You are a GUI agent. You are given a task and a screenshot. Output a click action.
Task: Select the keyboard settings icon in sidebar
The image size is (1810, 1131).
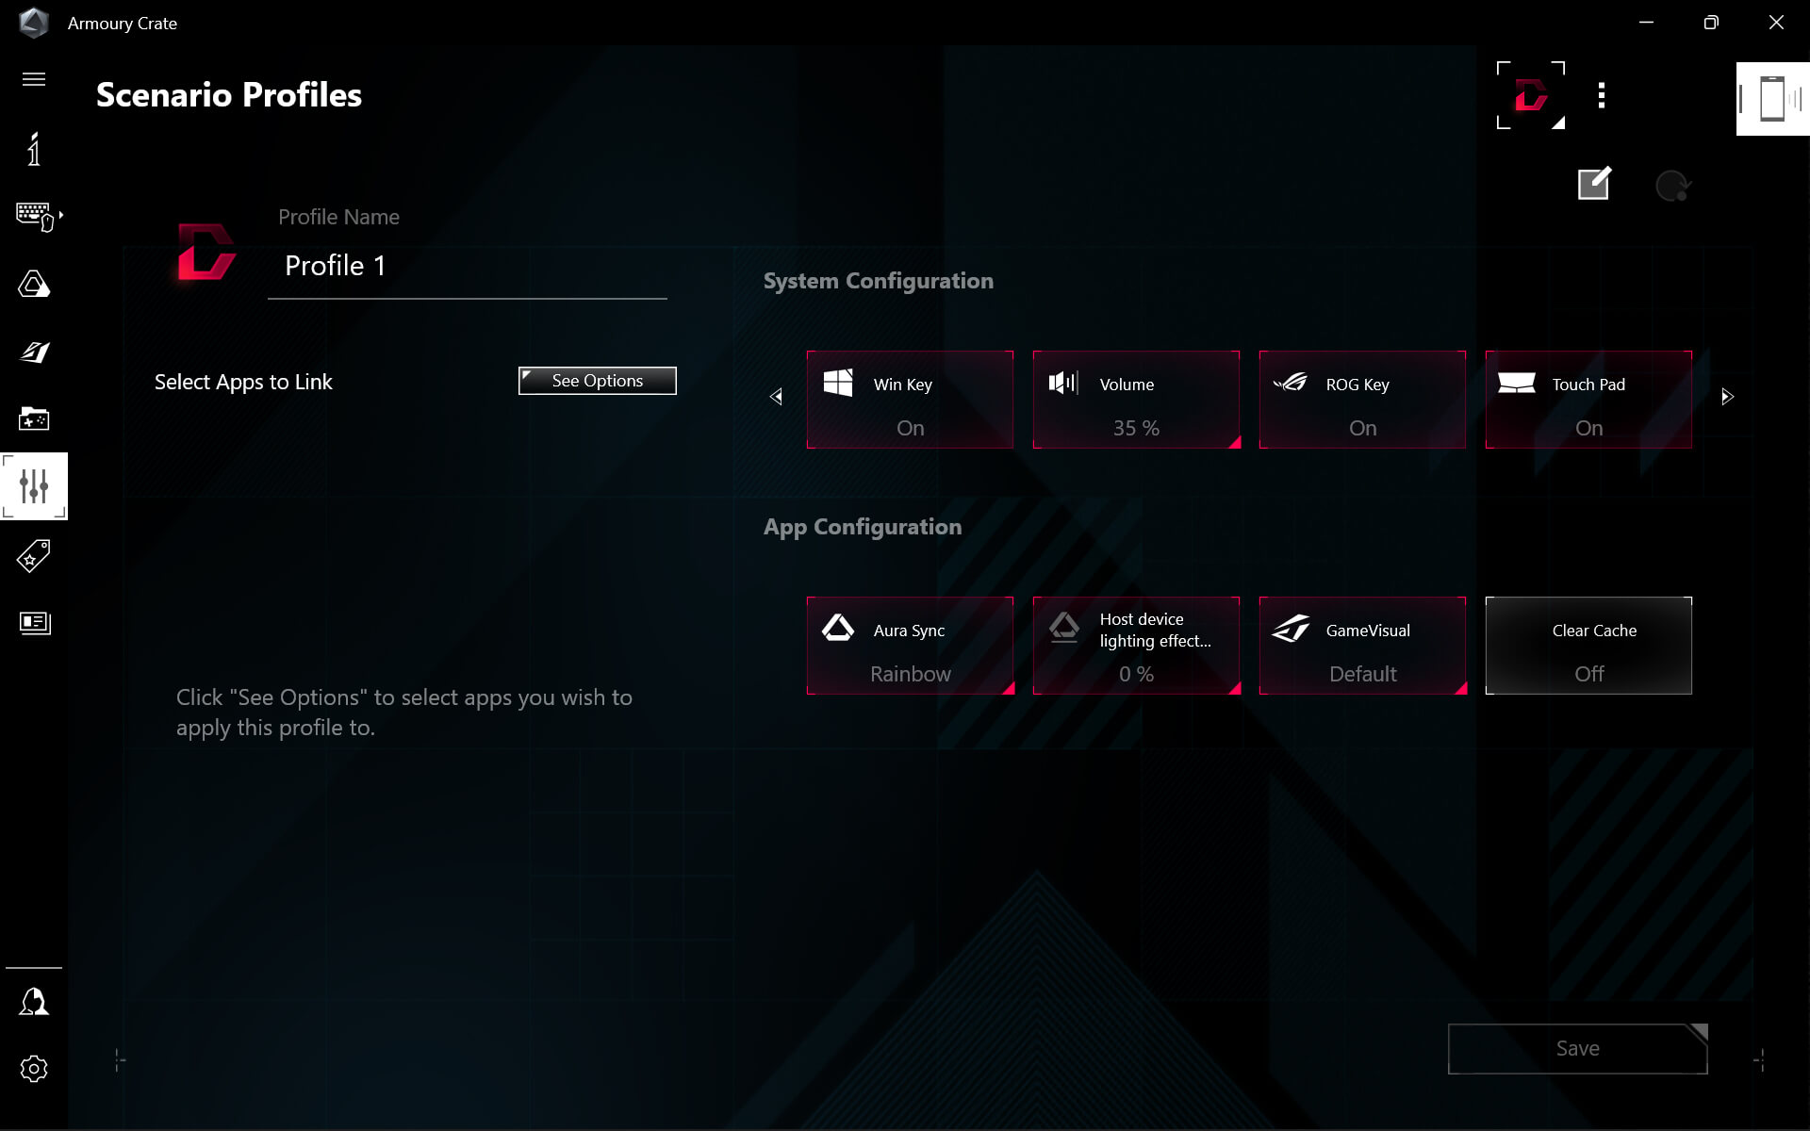34,215
